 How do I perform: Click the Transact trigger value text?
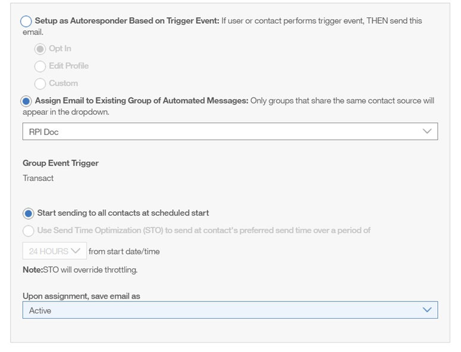[38, 178]
